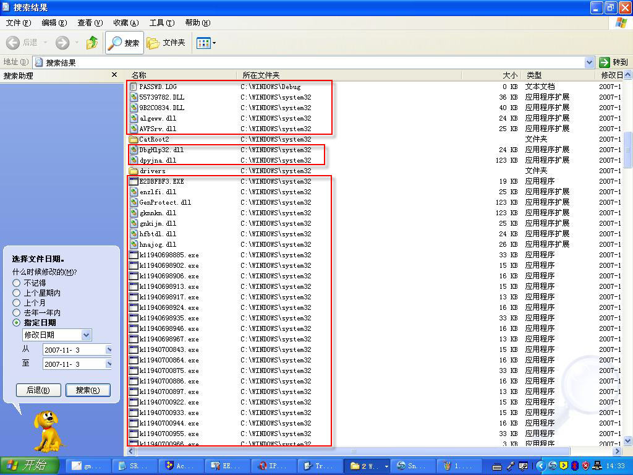Open the Help menu

point(197,23)
